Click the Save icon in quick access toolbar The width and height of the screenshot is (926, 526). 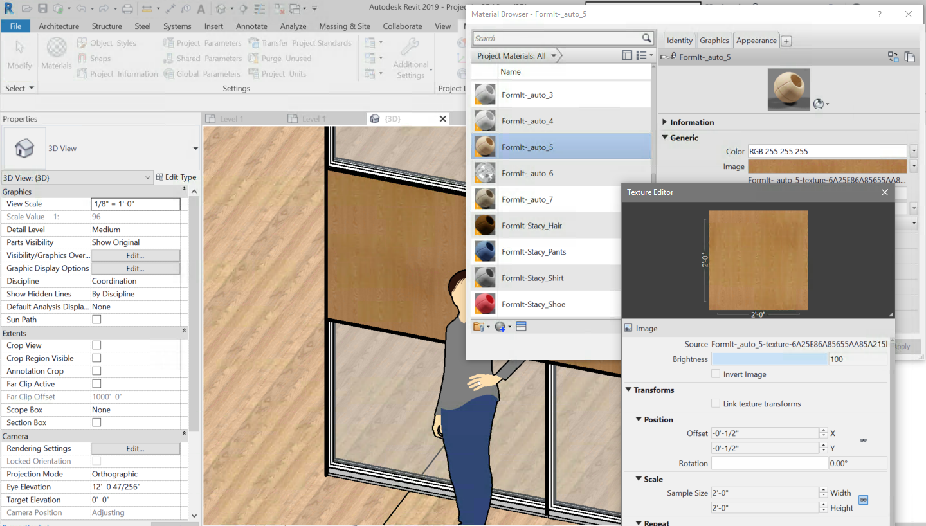[43, 8]
